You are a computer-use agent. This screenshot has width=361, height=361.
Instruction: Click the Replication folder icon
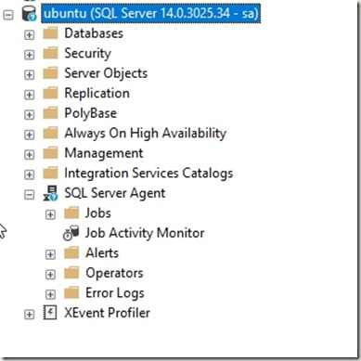(50, 93)
